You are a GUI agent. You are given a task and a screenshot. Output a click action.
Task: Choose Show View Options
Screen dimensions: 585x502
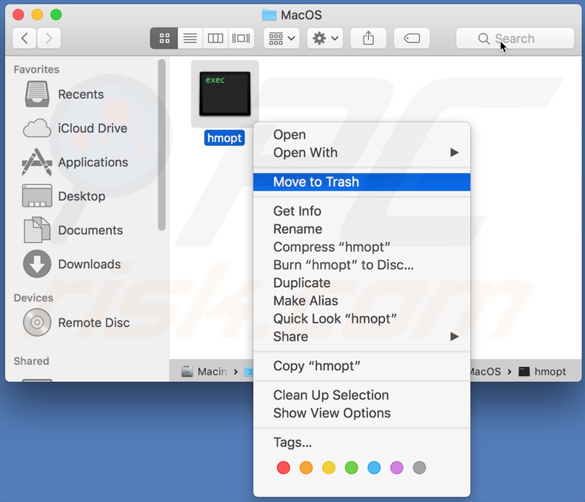(361, 413)
